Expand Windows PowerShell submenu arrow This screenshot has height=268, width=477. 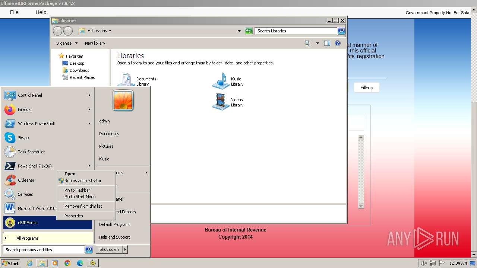[x=89, y=124]
